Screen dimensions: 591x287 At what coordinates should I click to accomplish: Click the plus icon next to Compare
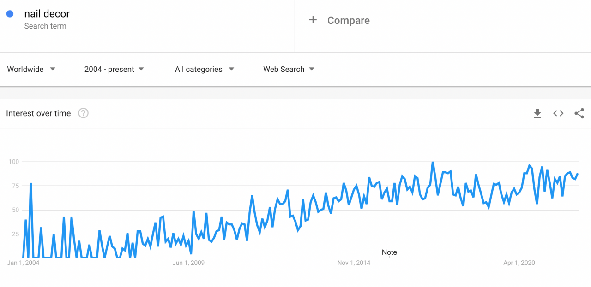pos(313,20)
